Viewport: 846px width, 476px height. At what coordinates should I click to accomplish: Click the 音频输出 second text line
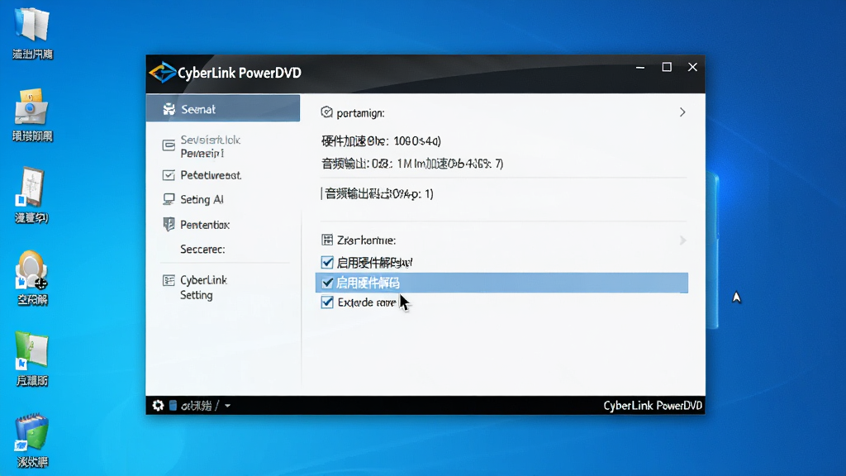[412, 164]
